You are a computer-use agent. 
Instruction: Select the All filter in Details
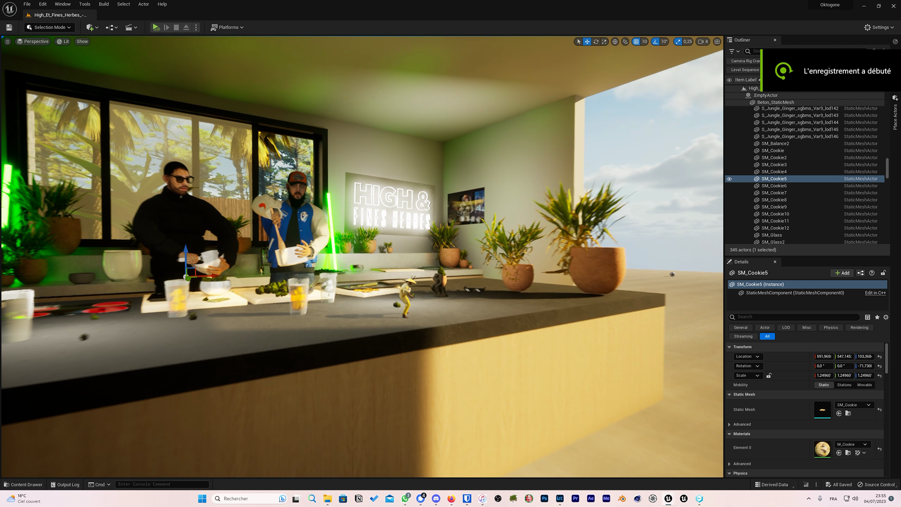tap(767, 337)
